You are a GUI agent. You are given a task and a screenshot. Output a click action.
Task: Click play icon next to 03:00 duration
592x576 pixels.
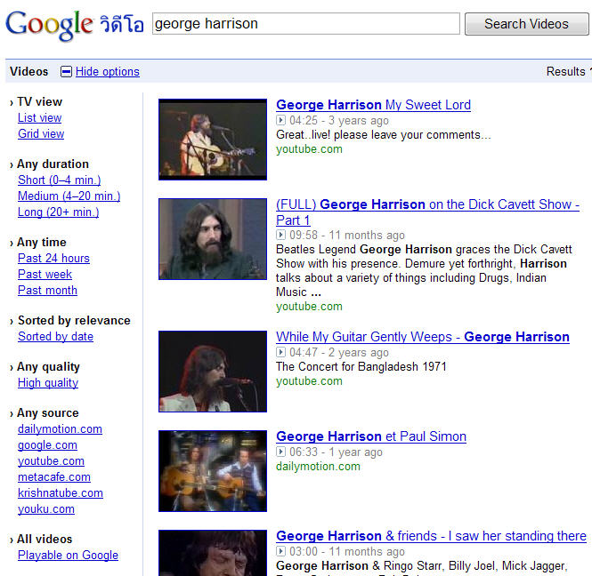tap(281, 552)
